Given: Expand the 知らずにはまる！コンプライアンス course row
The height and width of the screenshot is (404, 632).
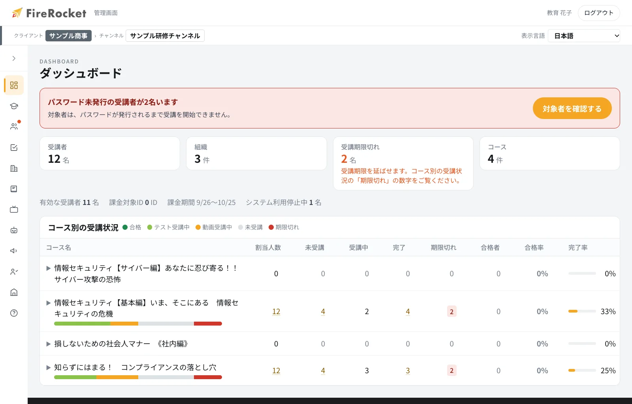Looking at the screenshot, I should 49,368.
